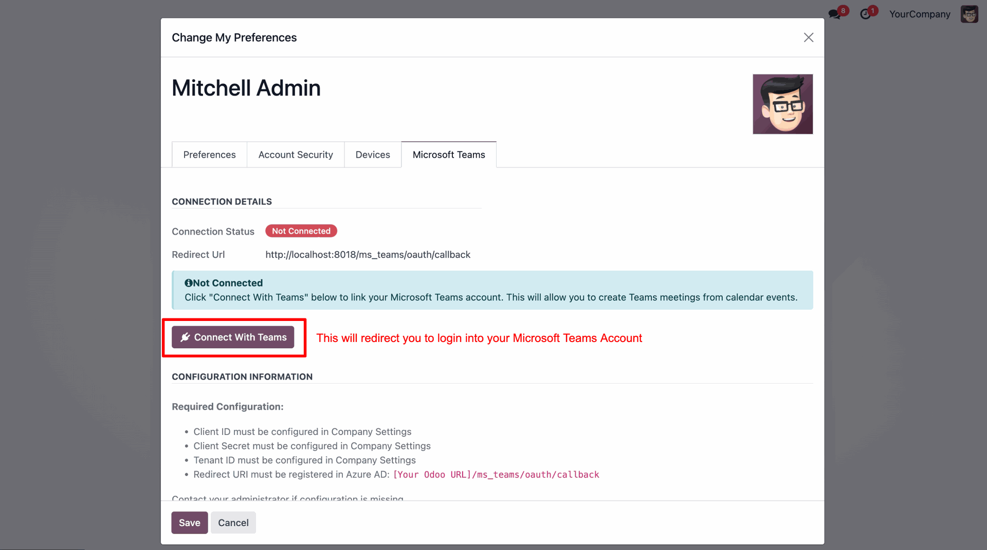Click the user avatar in top bar

pyautogui.click(x=969, y=14)
